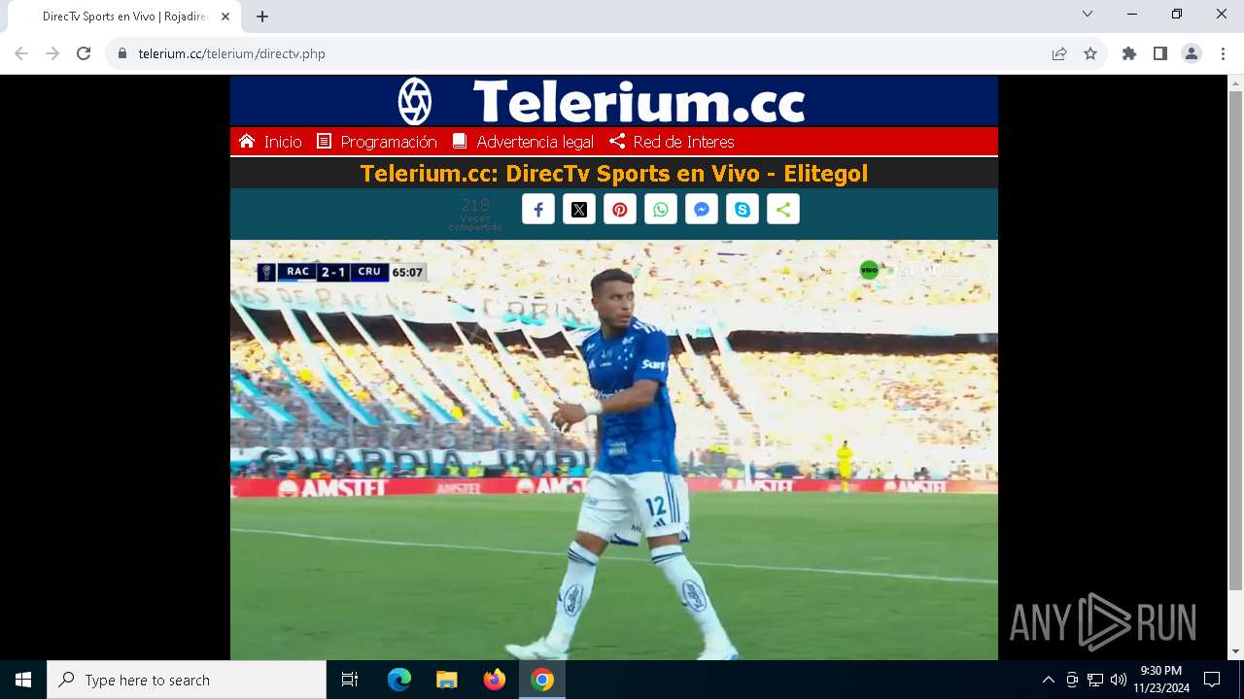Expand the tab search dropdown arrow
The width and height of the screenshot is (1244, 699).
click(x=1088, y=15)
